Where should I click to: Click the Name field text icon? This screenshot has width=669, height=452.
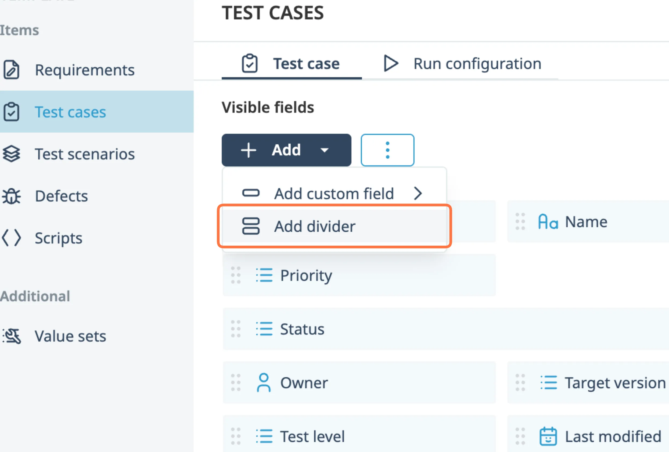click(x=548, y=222)
